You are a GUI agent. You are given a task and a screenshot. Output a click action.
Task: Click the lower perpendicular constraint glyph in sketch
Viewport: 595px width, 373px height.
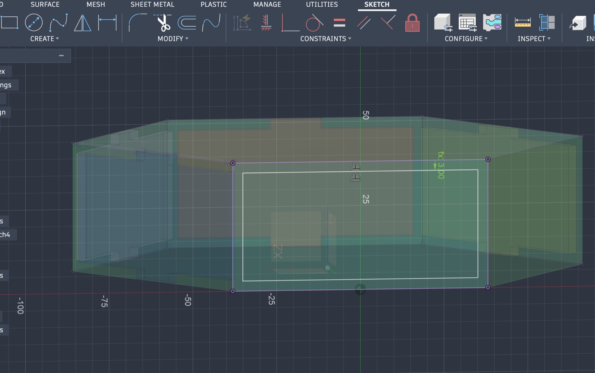[x=355, y=177]
